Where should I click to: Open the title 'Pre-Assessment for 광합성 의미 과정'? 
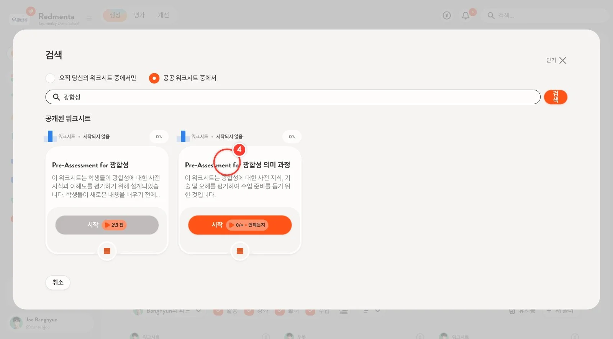238,165
